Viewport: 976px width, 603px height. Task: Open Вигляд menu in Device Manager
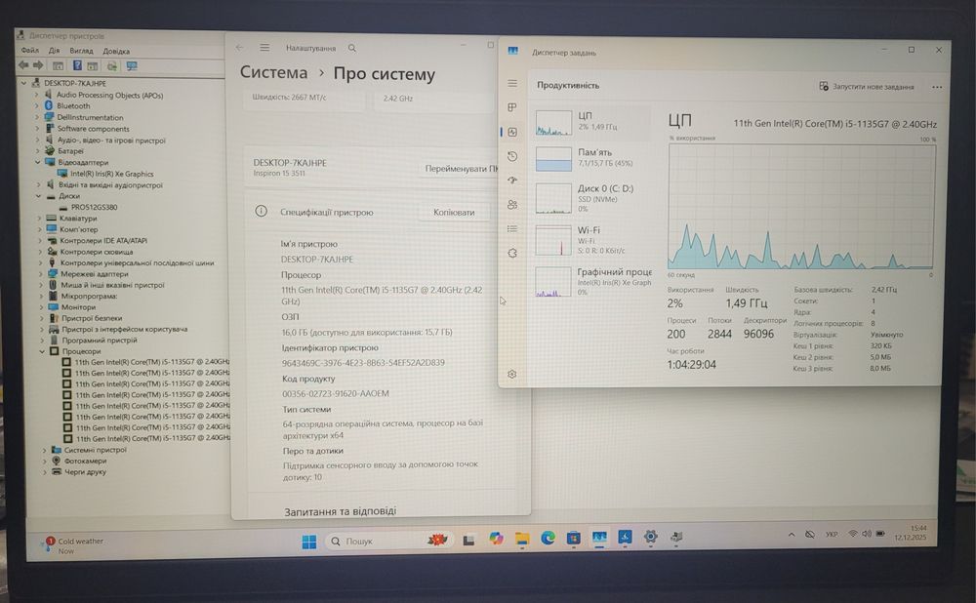[x=81, y=51]
